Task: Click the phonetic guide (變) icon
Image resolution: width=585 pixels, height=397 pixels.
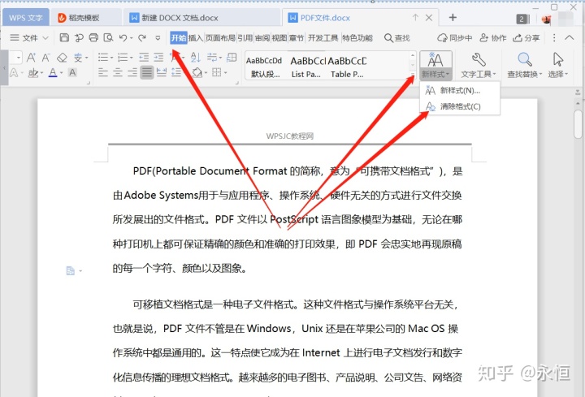Action: (x=78, y=58)
